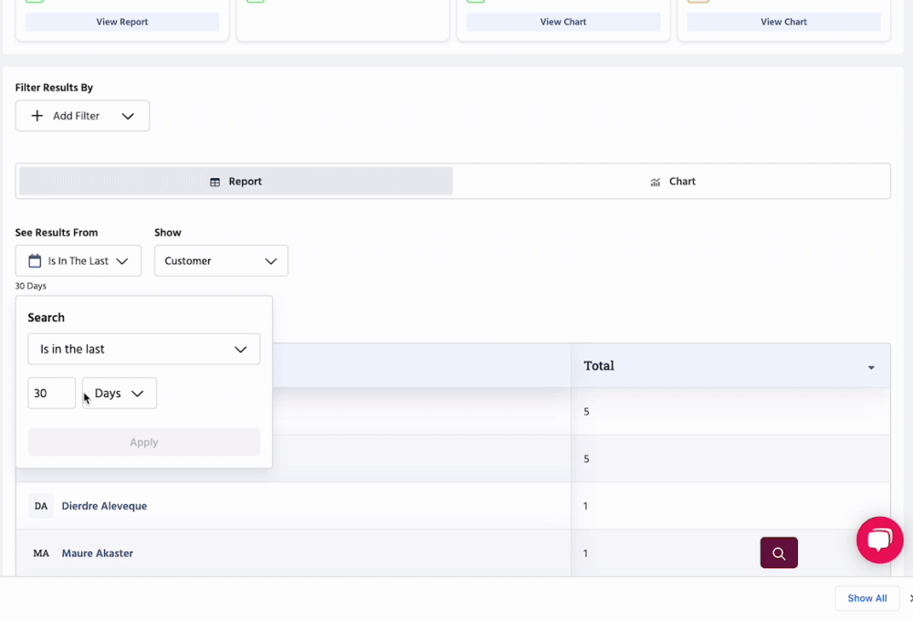This screenshot has width=913, height=621.
Task: Open the chat bubble widget
Action: (879, 540)
